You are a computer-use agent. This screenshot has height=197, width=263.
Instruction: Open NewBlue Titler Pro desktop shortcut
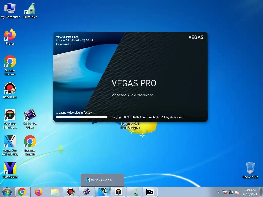[x=10, y=119]
